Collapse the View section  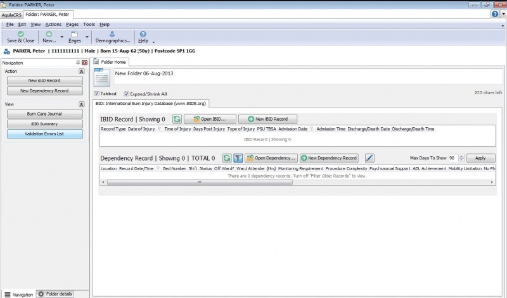click(x=82, y=104)
